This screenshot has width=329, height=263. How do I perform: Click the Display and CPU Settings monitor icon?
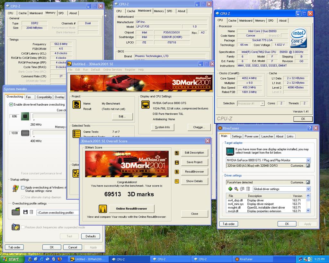click(146, 104)
